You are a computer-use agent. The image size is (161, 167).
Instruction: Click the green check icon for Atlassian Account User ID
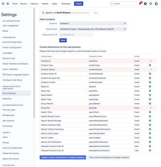click(x=150, y=151)
